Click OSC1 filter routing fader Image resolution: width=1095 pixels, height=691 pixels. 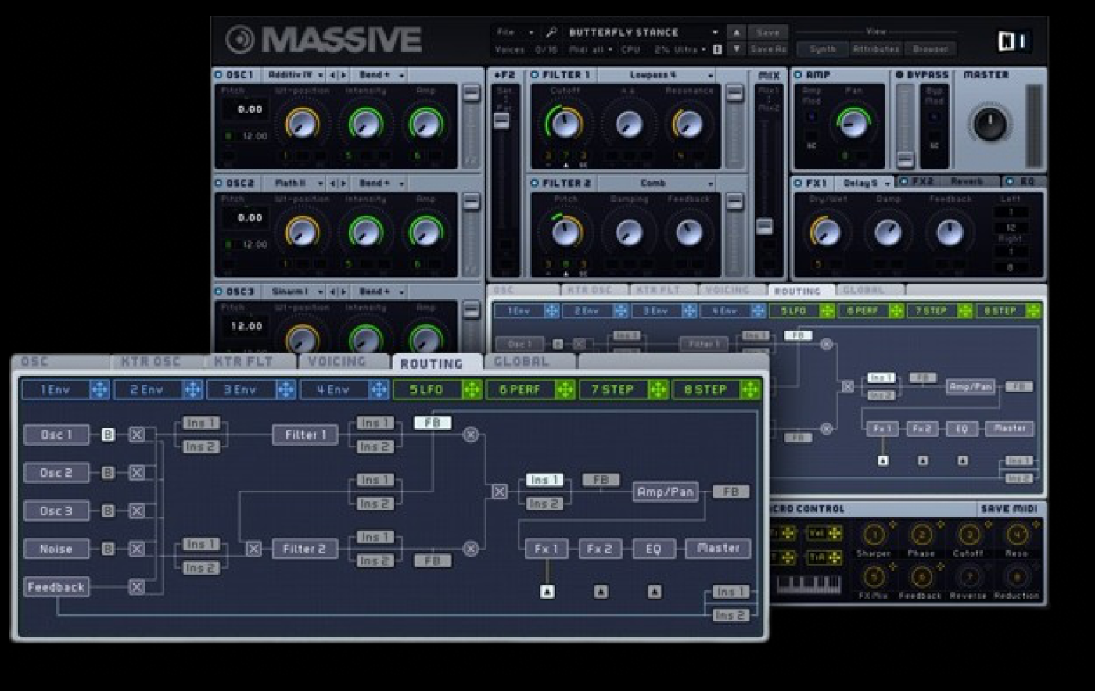click(x=471, y=94)
